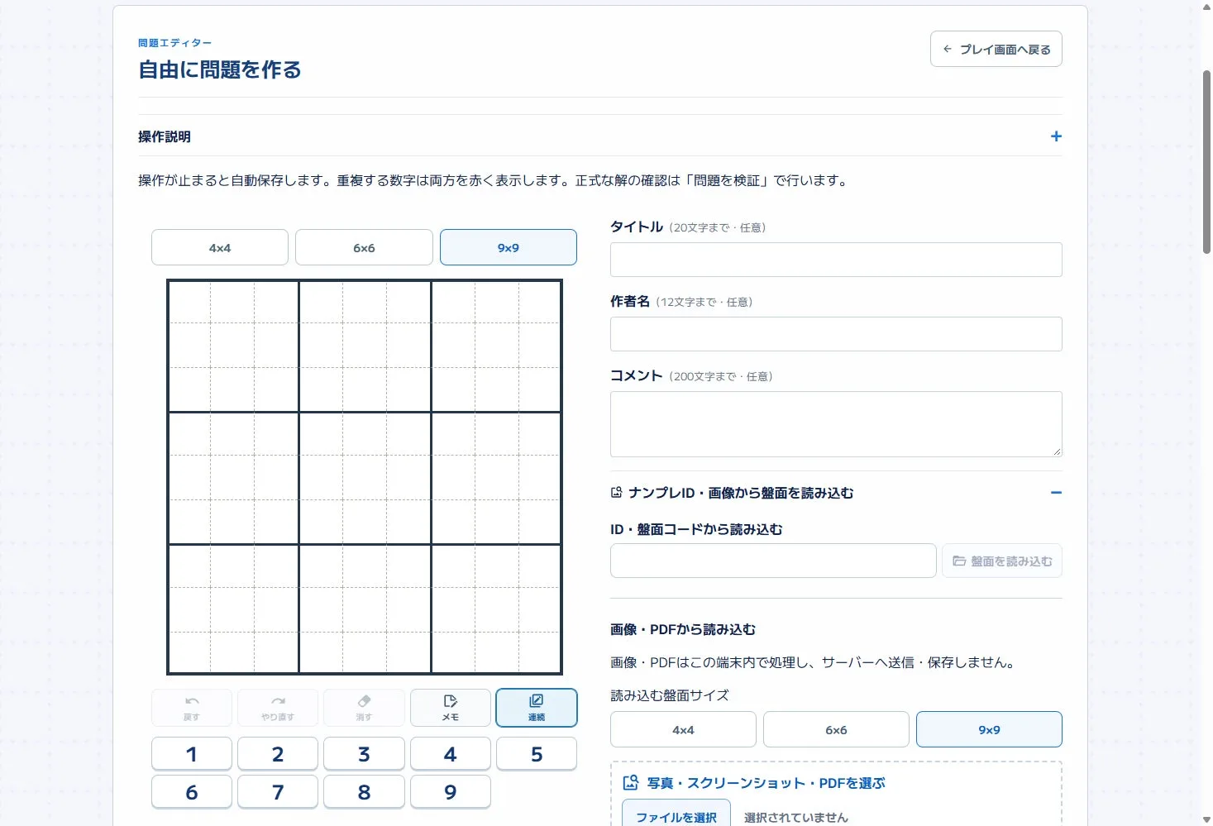Screen dimensions: 1213x826
Task: Click the 選択されていません file status text
Action: click(796, 817)
